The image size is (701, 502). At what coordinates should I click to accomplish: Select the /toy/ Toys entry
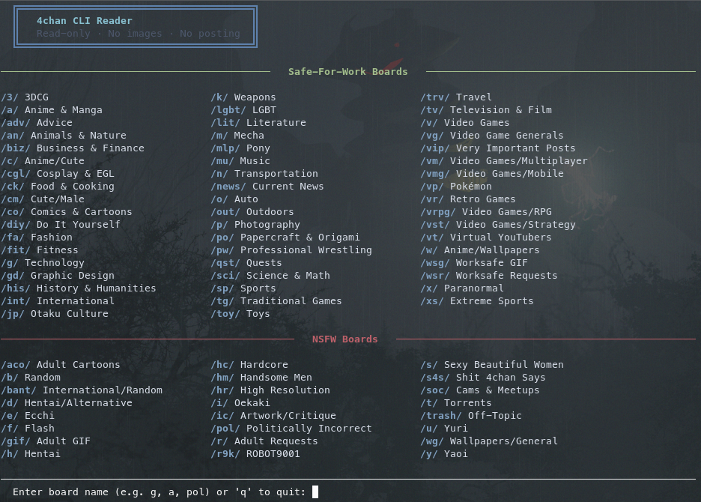(240, 314)
